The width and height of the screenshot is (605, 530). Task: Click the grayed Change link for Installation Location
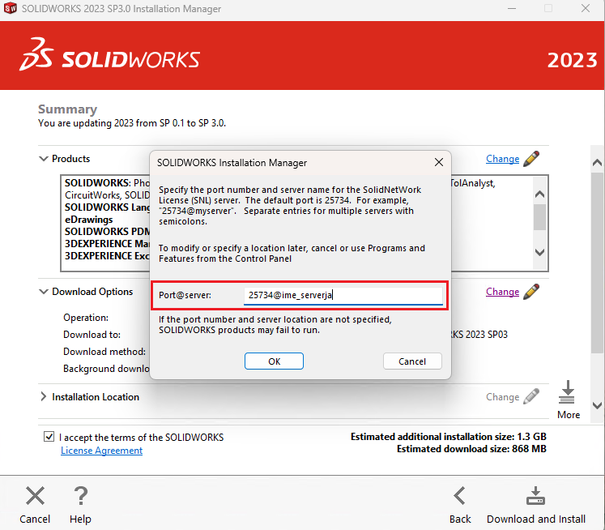pos(502,397)
